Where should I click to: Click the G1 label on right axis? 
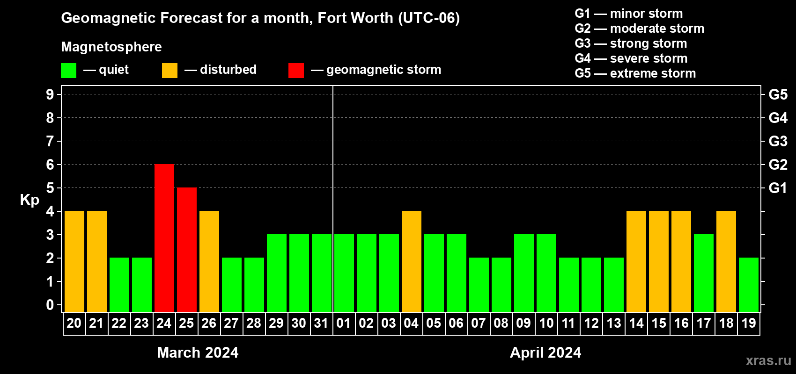coord(778,188)
